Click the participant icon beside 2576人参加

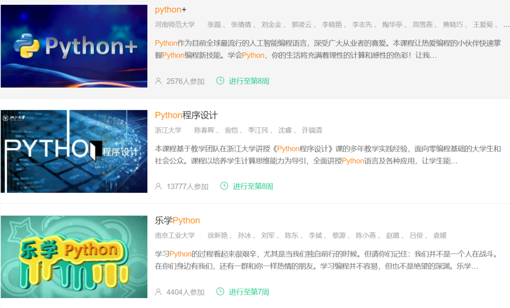(158, 81)
